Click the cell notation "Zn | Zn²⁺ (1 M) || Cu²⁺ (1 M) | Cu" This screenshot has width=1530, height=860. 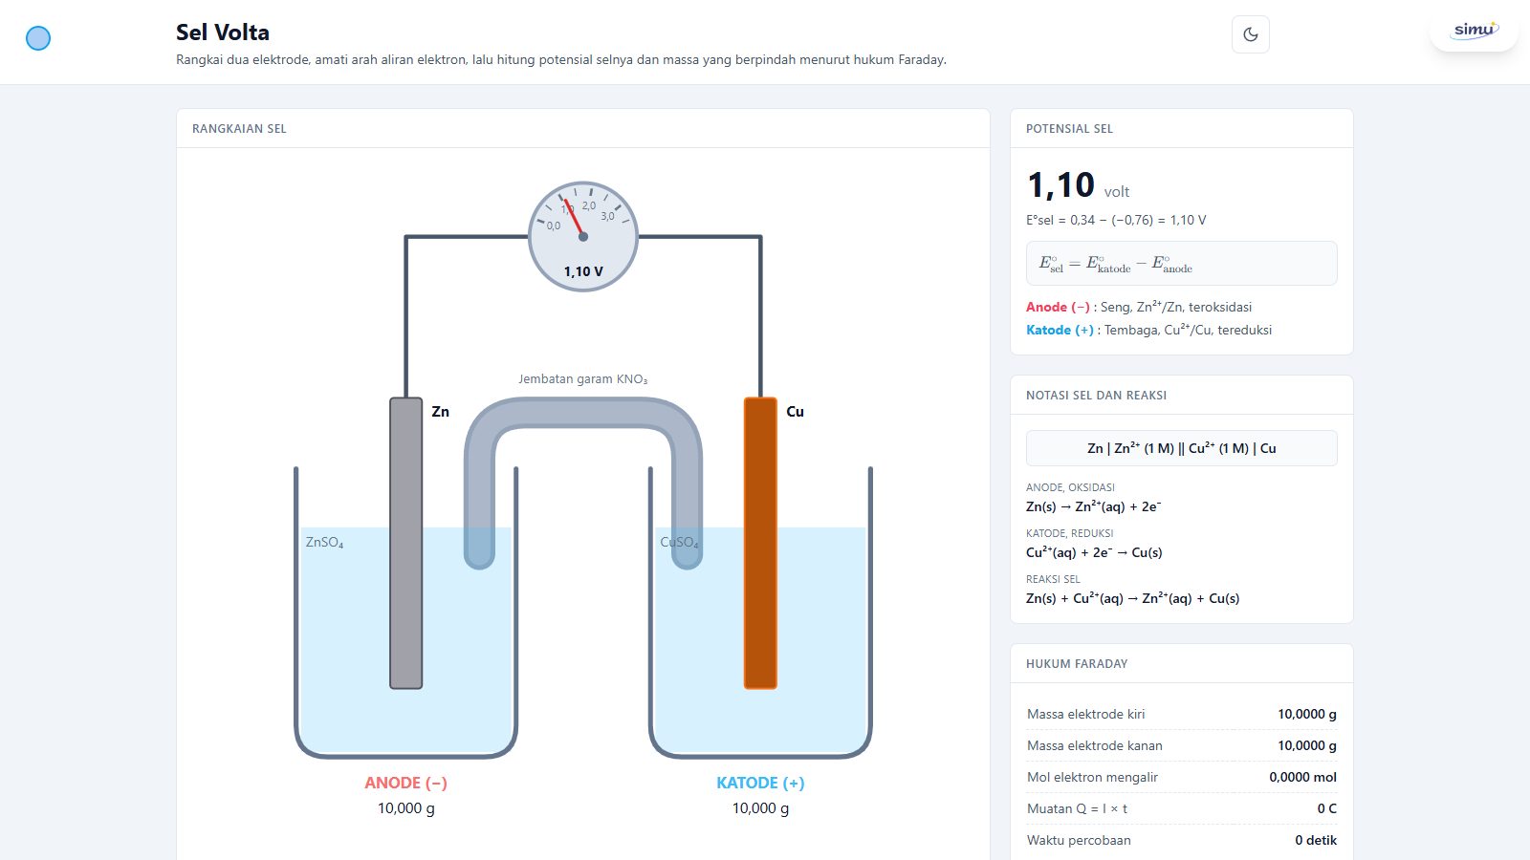pyautogui.click(x=1182, y=448)
